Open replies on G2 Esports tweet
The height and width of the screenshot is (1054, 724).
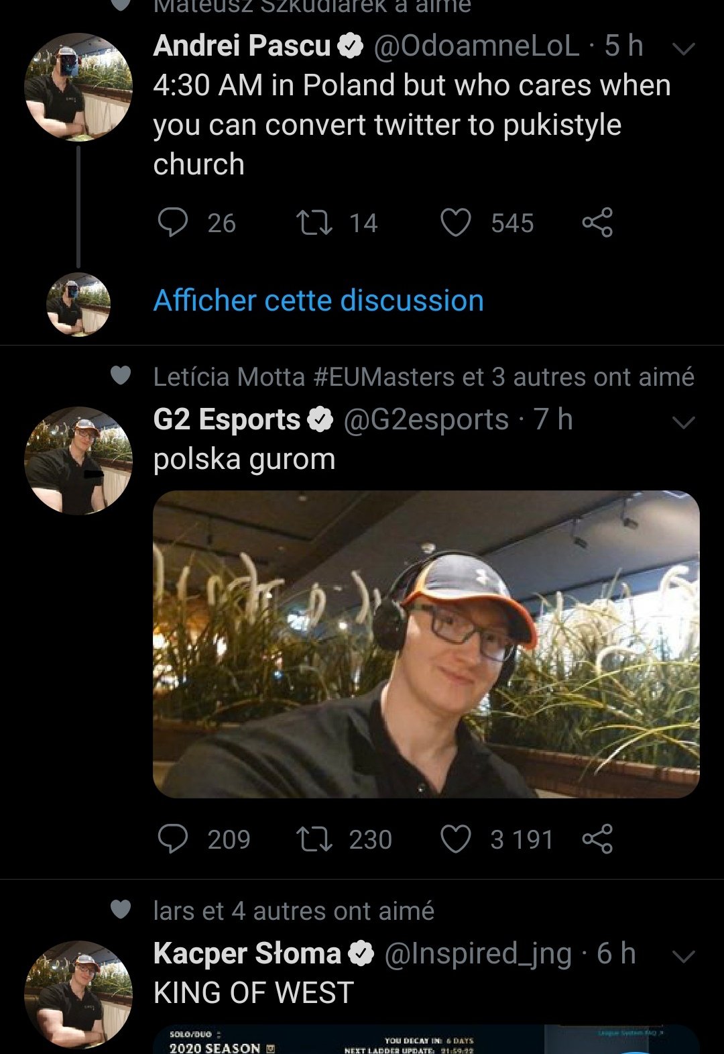[x=172, y=839]
